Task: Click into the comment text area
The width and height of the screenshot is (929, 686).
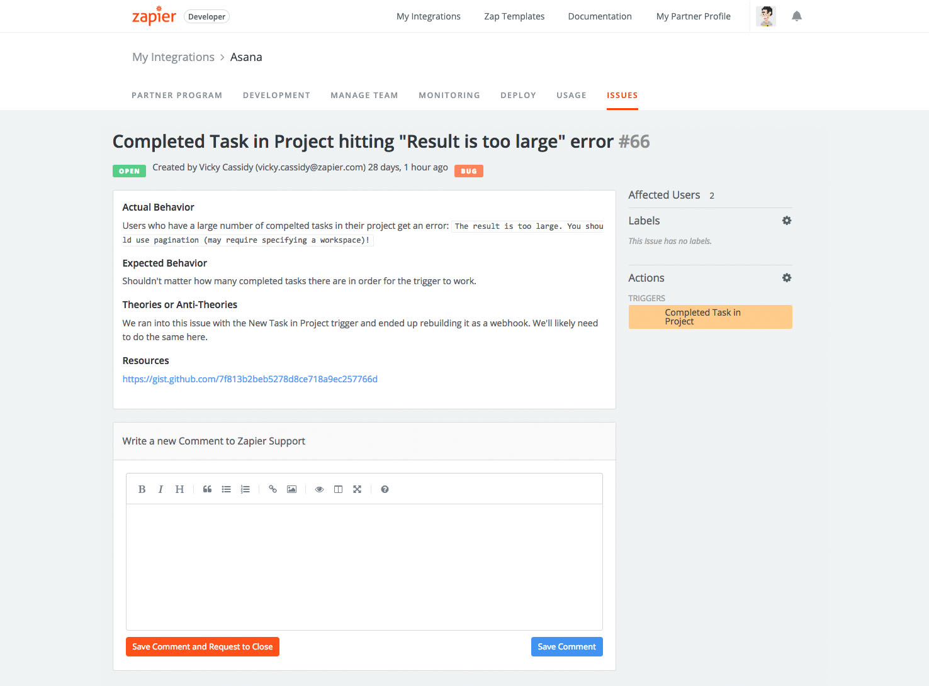Action: (364, 567)
